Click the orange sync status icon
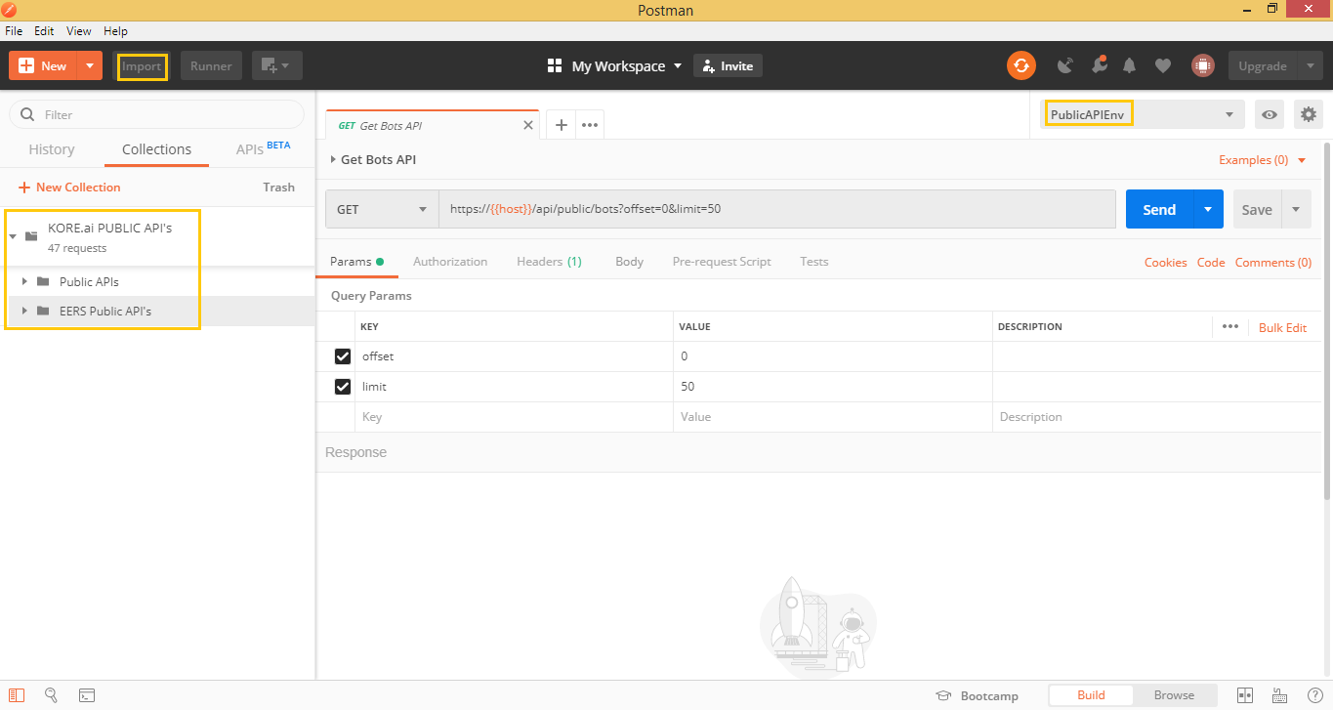Screen dimensions: 1333x710 point(1021,65)
